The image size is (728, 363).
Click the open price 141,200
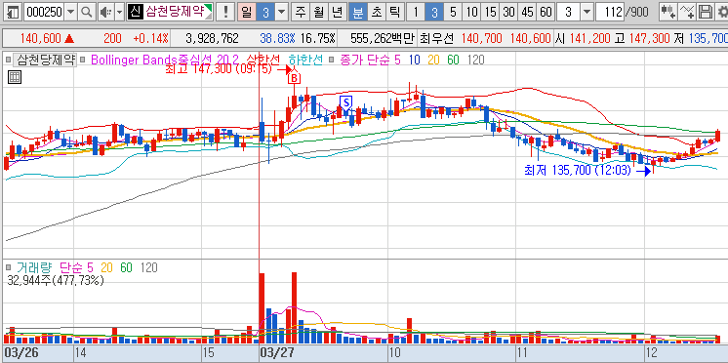589,38
